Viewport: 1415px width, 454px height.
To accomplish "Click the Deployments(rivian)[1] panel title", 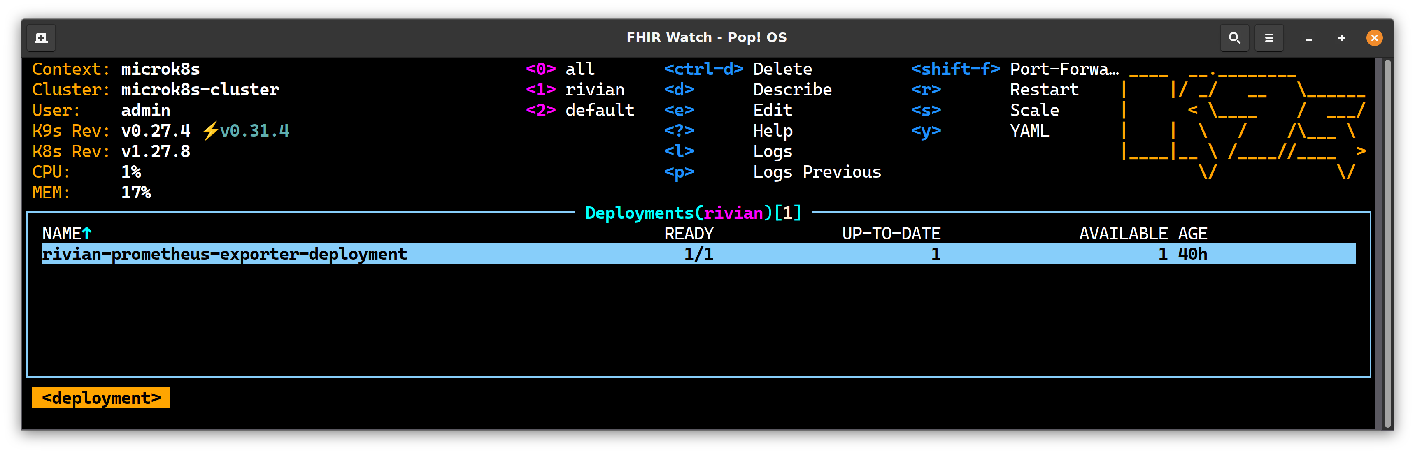I will coord(693,213).
